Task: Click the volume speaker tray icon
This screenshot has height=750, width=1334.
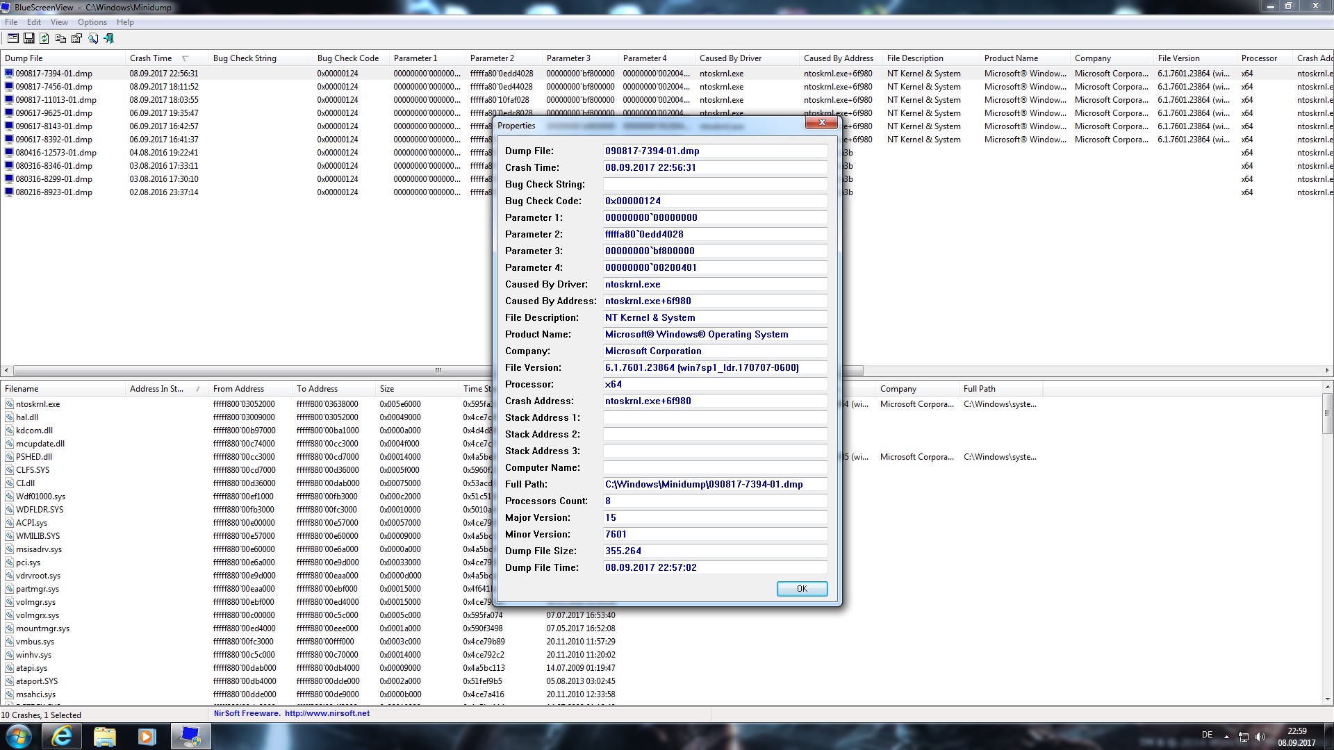Action: (1260, 737)
